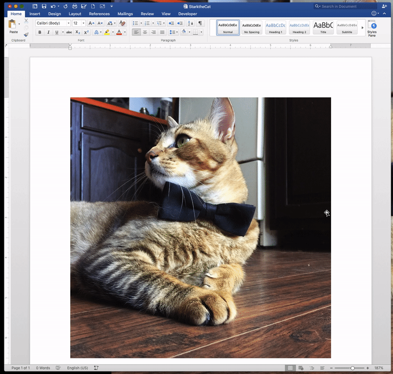
Task: Open the Review ribbon tab
Action: [147, 14]
